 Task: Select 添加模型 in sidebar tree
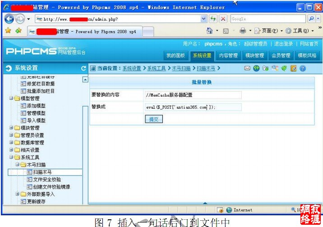click(36, 106)
